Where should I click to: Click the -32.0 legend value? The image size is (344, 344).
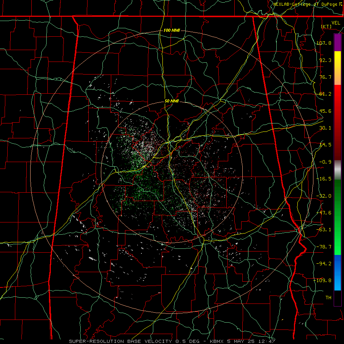pyautogui.click(x=324, y=196)
